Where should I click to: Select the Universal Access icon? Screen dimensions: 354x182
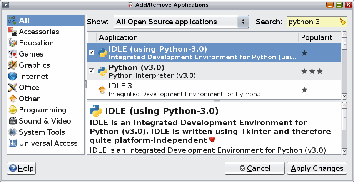[12, 144]
